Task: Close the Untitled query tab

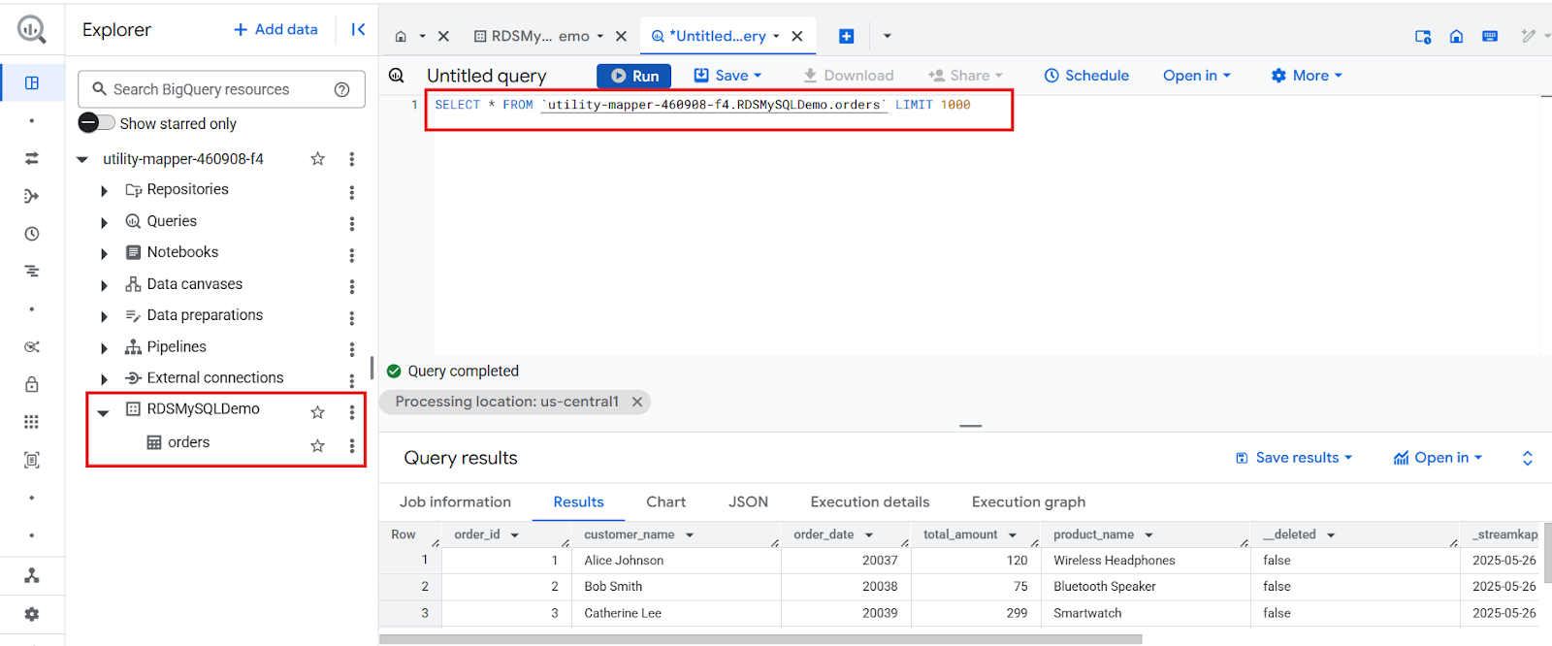Action: click(797, 36)
